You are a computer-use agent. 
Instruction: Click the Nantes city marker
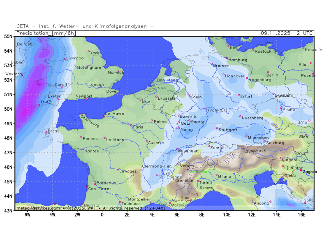coord(83,149)
